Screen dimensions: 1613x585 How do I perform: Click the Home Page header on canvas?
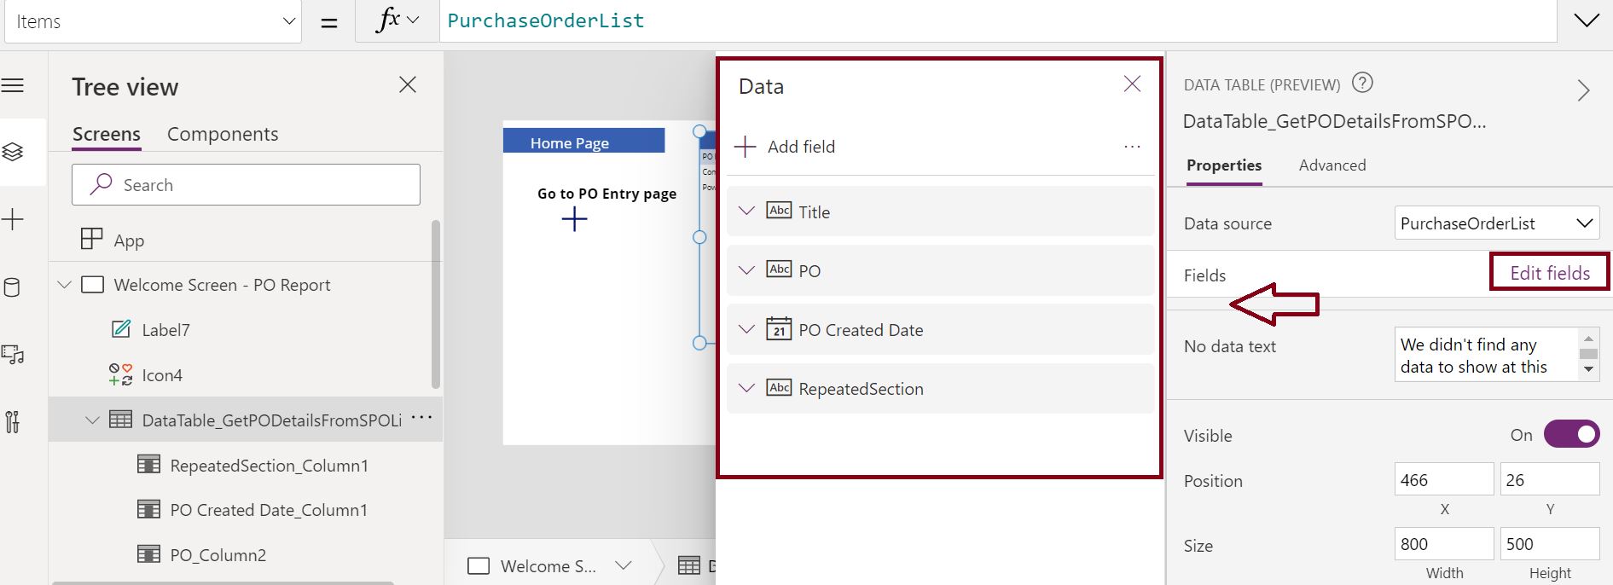583,141
